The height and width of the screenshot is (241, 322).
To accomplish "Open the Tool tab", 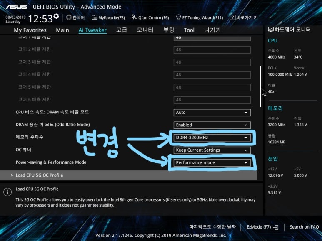I will coord(189,30).
